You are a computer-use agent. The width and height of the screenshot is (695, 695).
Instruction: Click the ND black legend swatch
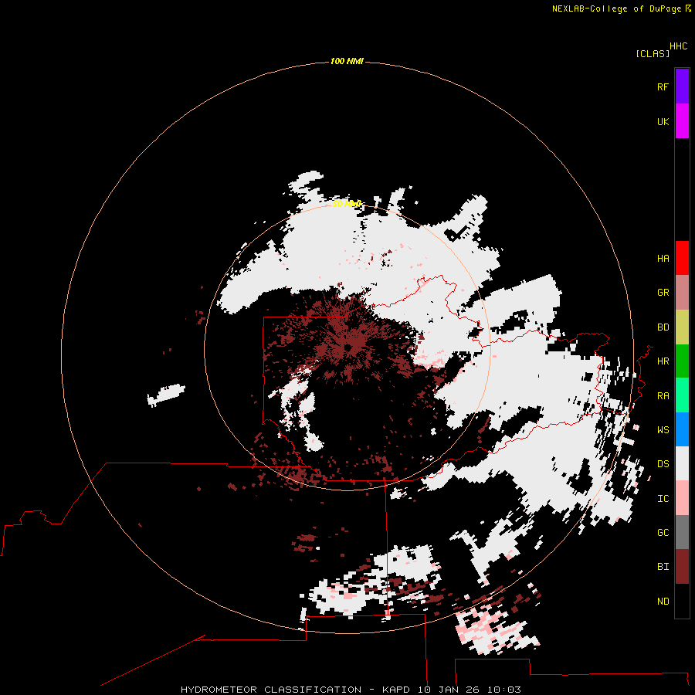click(x=682, y=601)
